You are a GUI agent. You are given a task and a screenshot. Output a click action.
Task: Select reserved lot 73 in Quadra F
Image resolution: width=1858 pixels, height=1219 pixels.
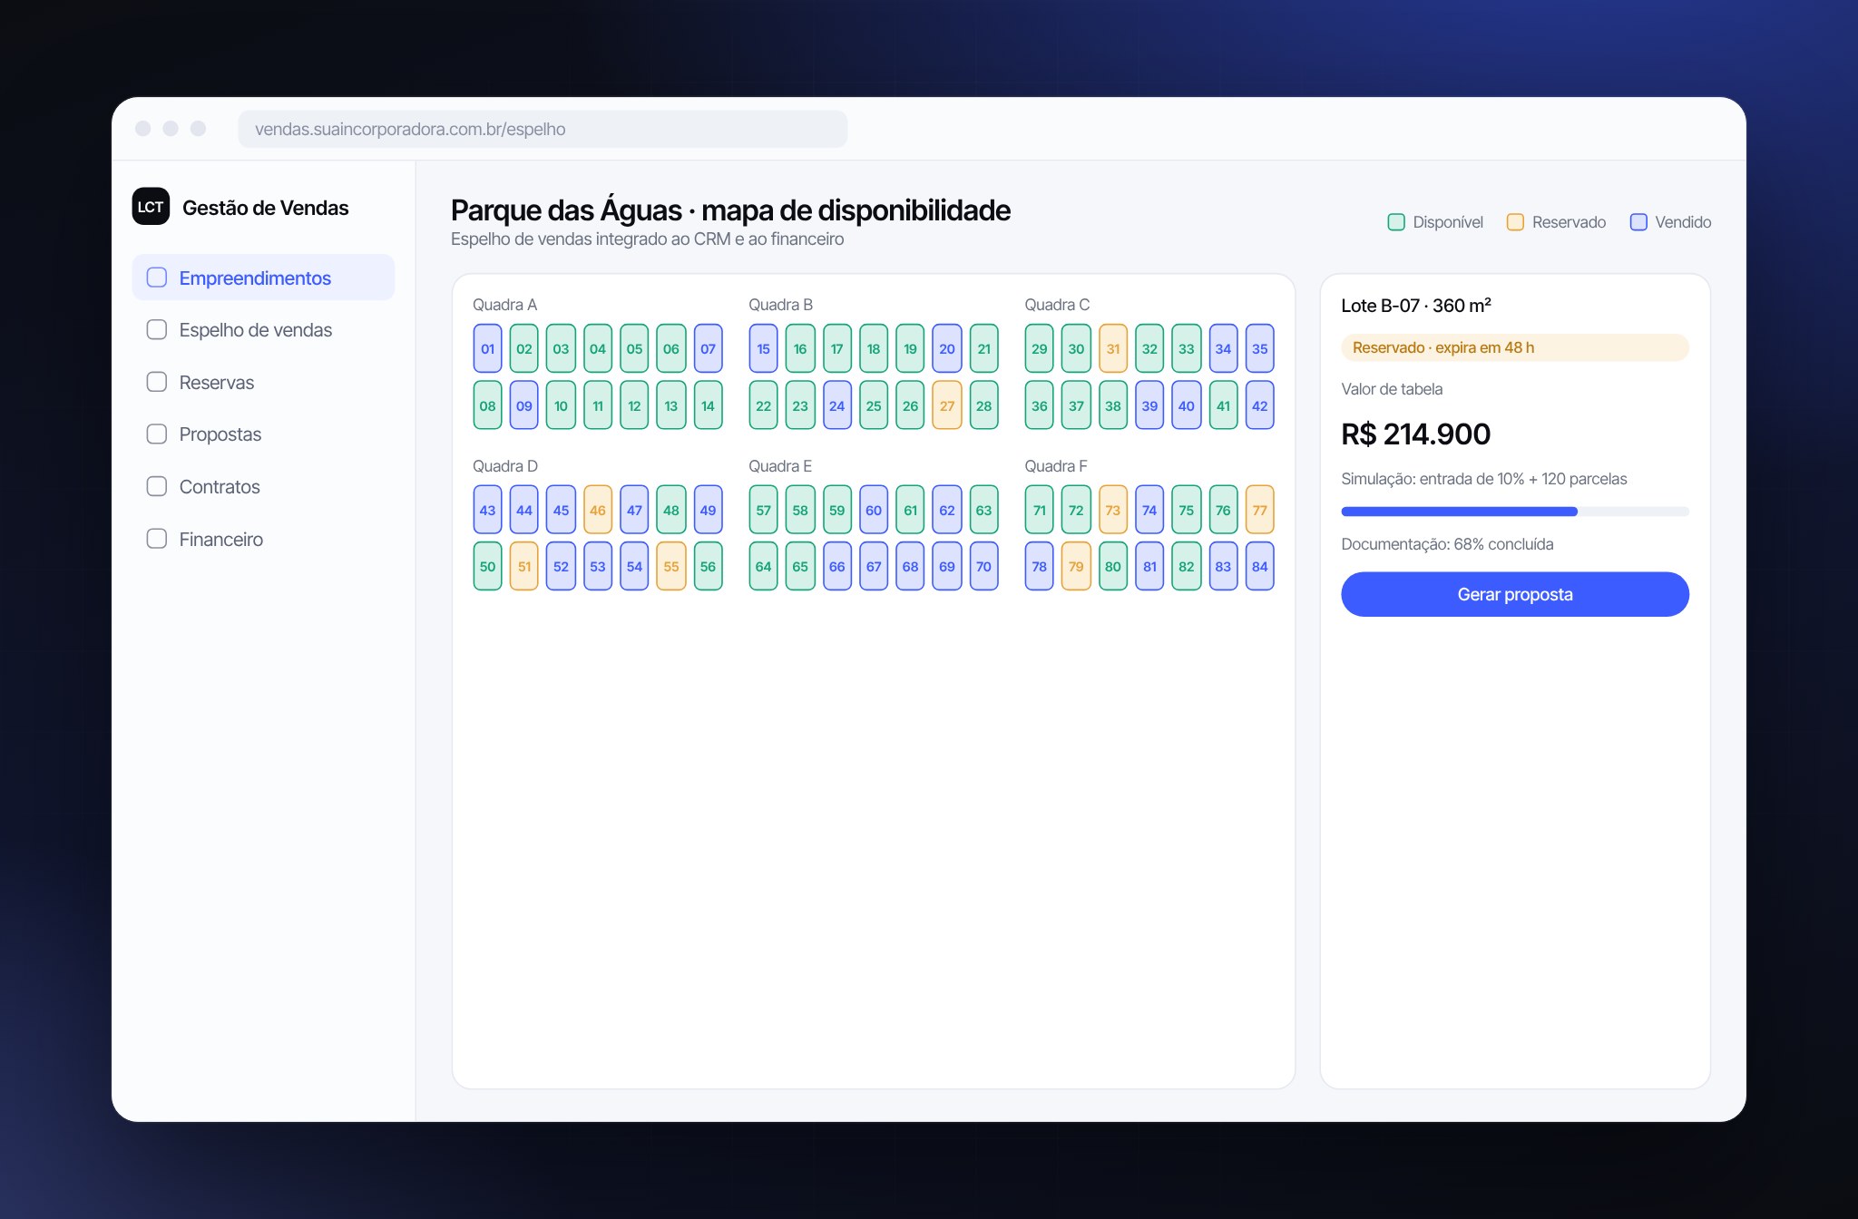[1113, 510]
